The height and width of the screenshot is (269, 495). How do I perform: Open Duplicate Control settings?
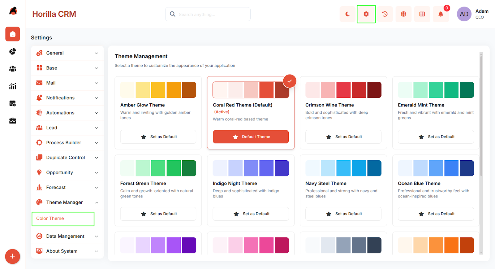pyautogui.click(x=67, y=158)
